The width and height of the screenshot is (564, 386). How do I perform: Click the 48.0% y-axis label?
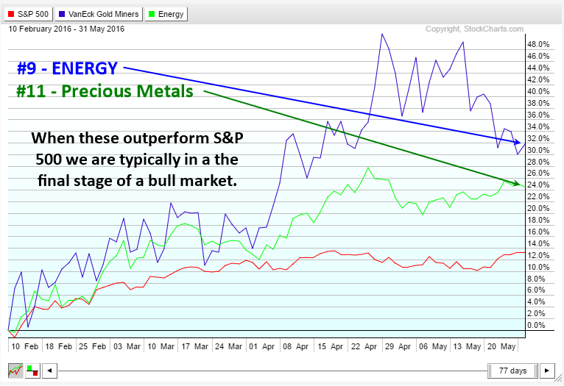[x=540, y=44]
